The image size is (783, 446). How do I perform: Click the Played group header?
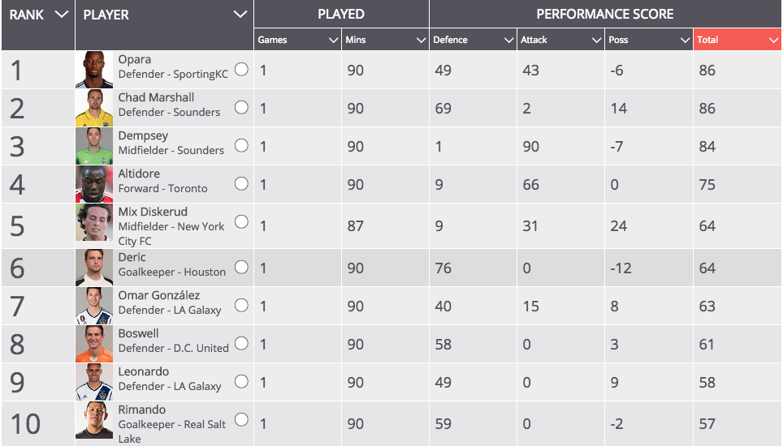(x=341, y=14)
